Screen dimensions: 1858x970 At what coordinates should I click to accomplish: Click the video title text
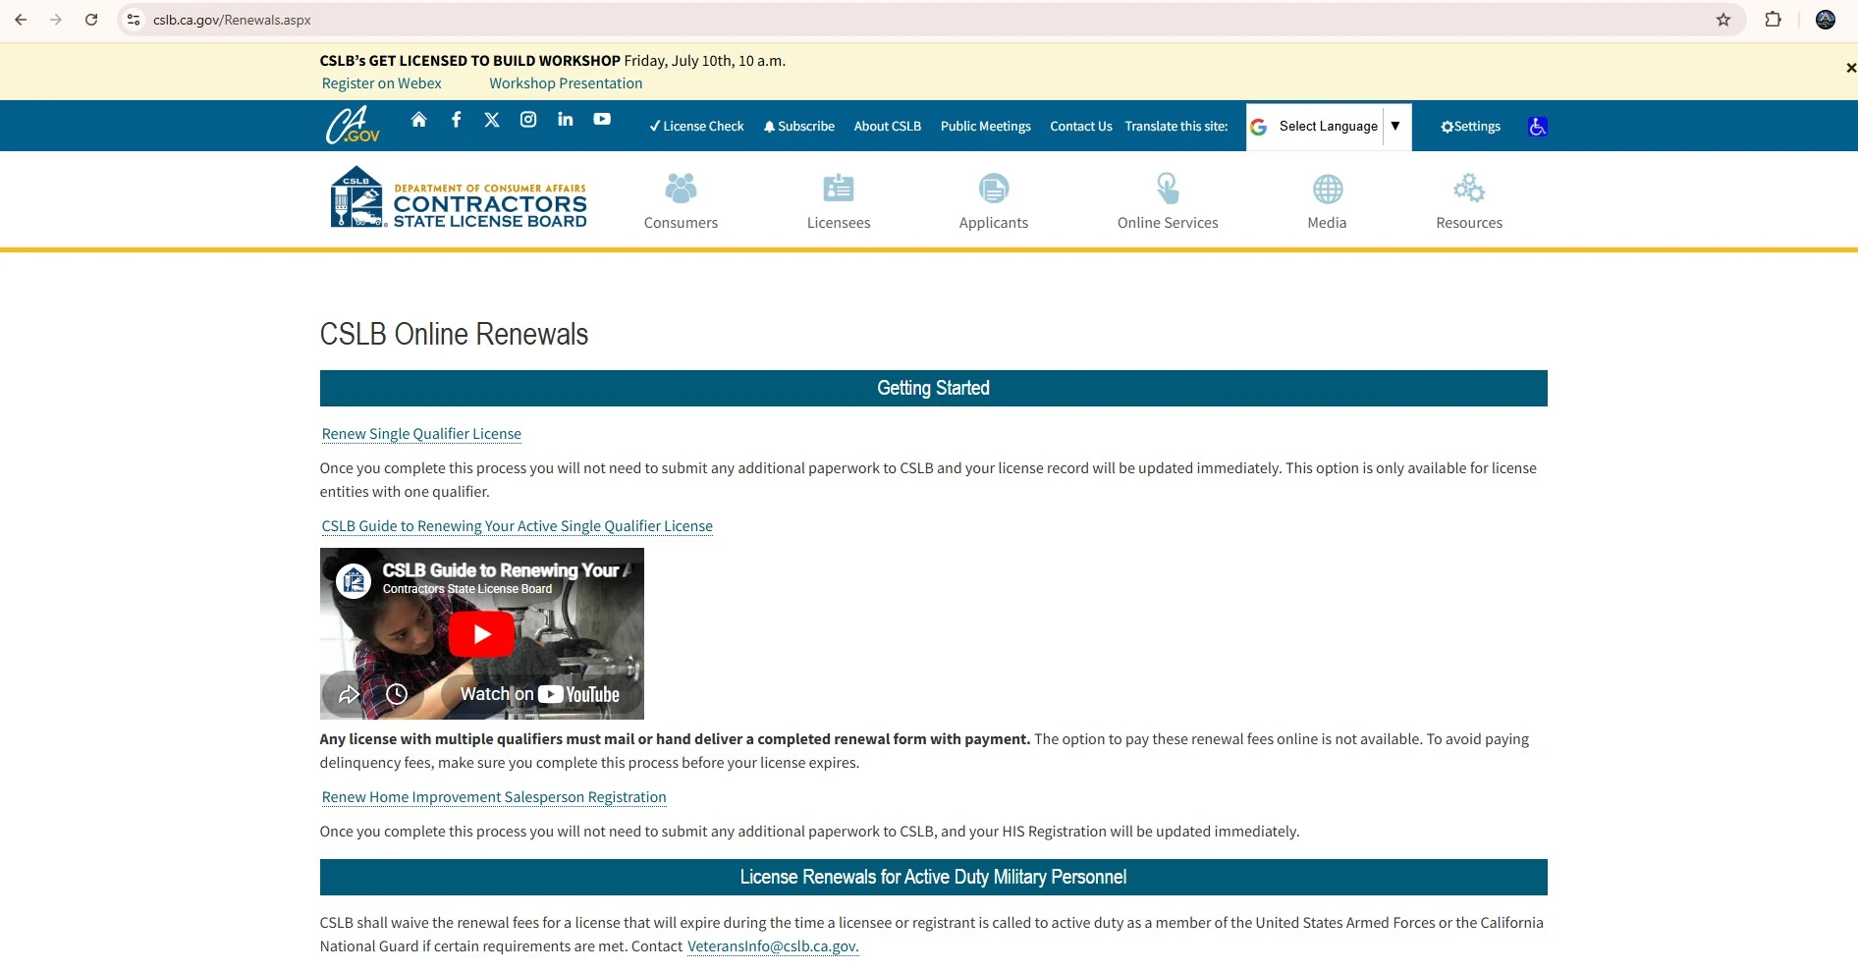(x=506, y=570)
